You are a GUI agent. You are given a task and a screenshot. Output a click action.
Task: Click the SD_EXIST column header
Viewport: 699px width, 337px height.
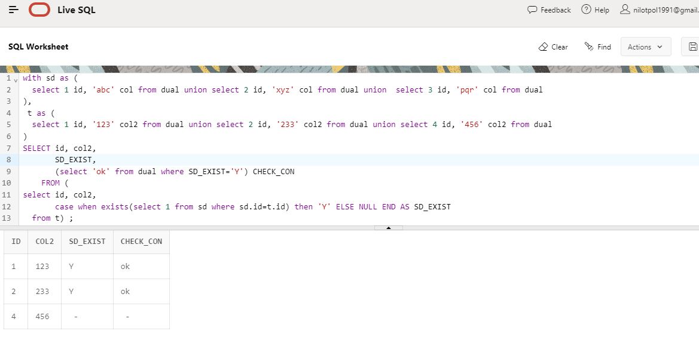click(87, 242)
